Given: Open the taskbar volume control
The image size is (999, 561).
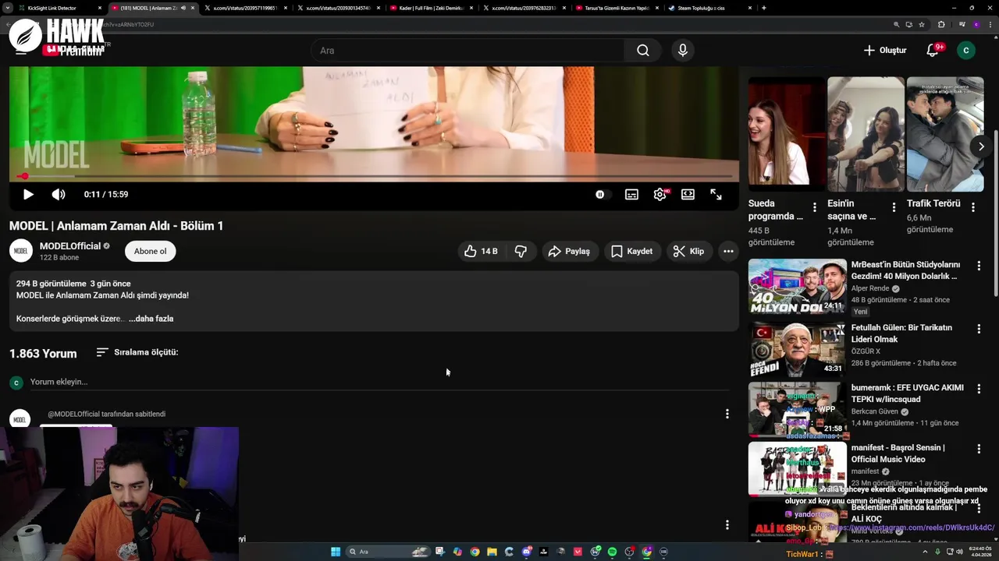Looking at the screenshot, I should (x=959, y=552).
